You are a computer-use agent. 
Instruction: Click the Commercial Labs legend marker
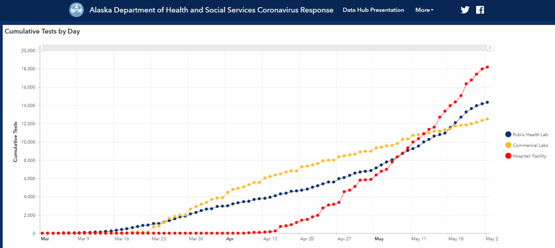click(x=508, y=145)
